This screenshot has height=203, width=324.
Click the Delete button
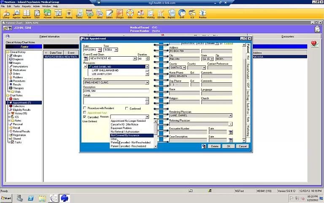(x=214, y=146)
